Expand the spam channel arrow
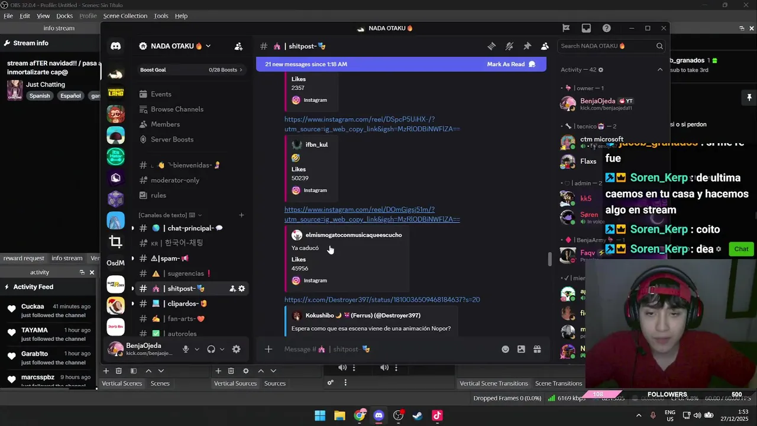The image size is (757, 426). [x=132, y=259]
